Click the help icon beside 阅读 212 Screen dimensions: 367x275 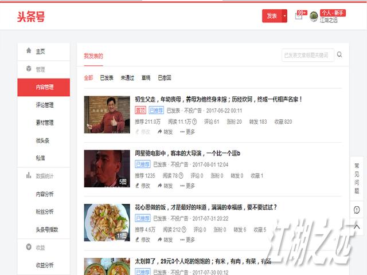pyautogui.click(x=184, y=230)
